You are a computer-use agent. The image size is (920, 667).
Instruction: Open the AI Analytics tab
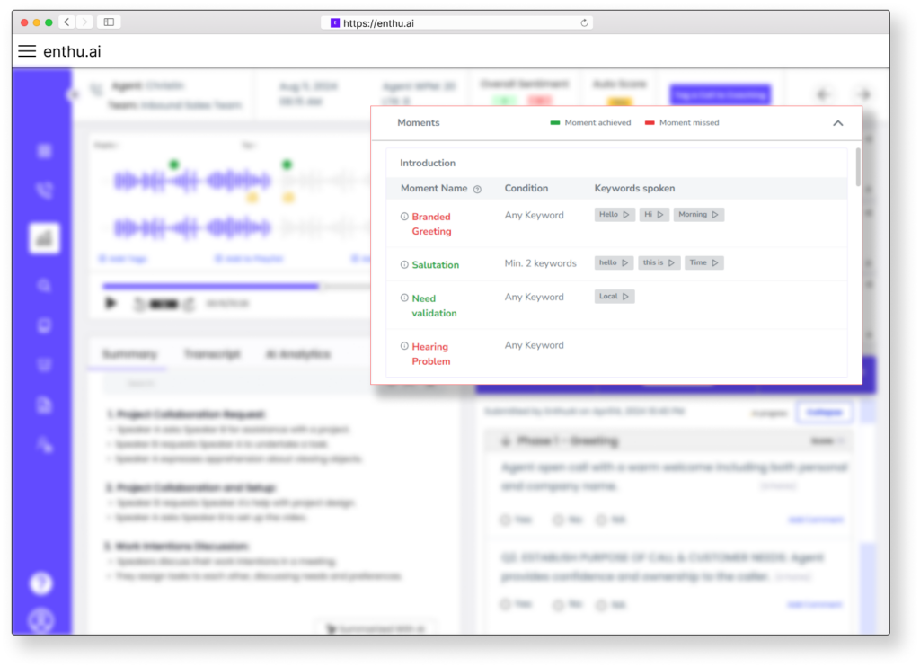tap(296, 353)
